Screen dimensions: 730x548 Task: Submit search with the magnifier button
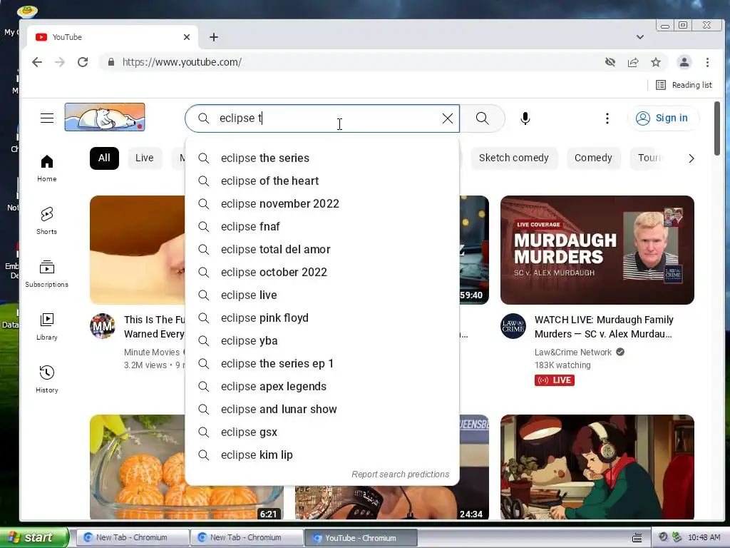pos(483,118)
